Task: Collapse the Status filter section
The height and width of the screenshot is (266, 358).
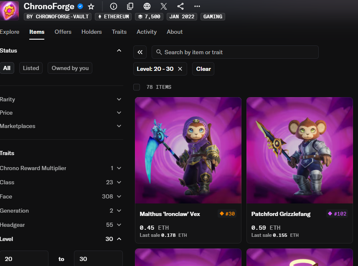Action: coord(119,50)
